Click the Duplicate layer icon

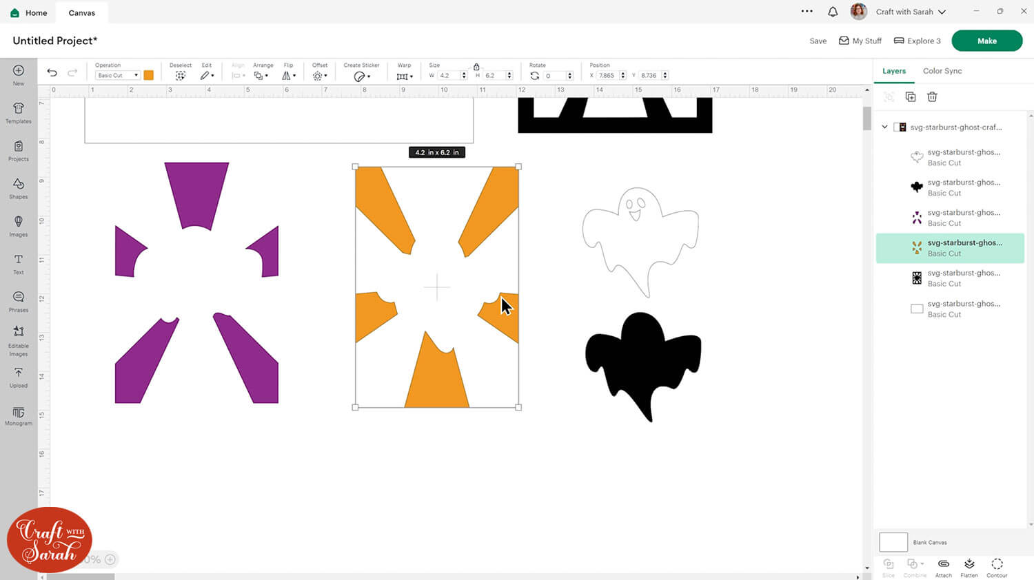coord(910,97)
